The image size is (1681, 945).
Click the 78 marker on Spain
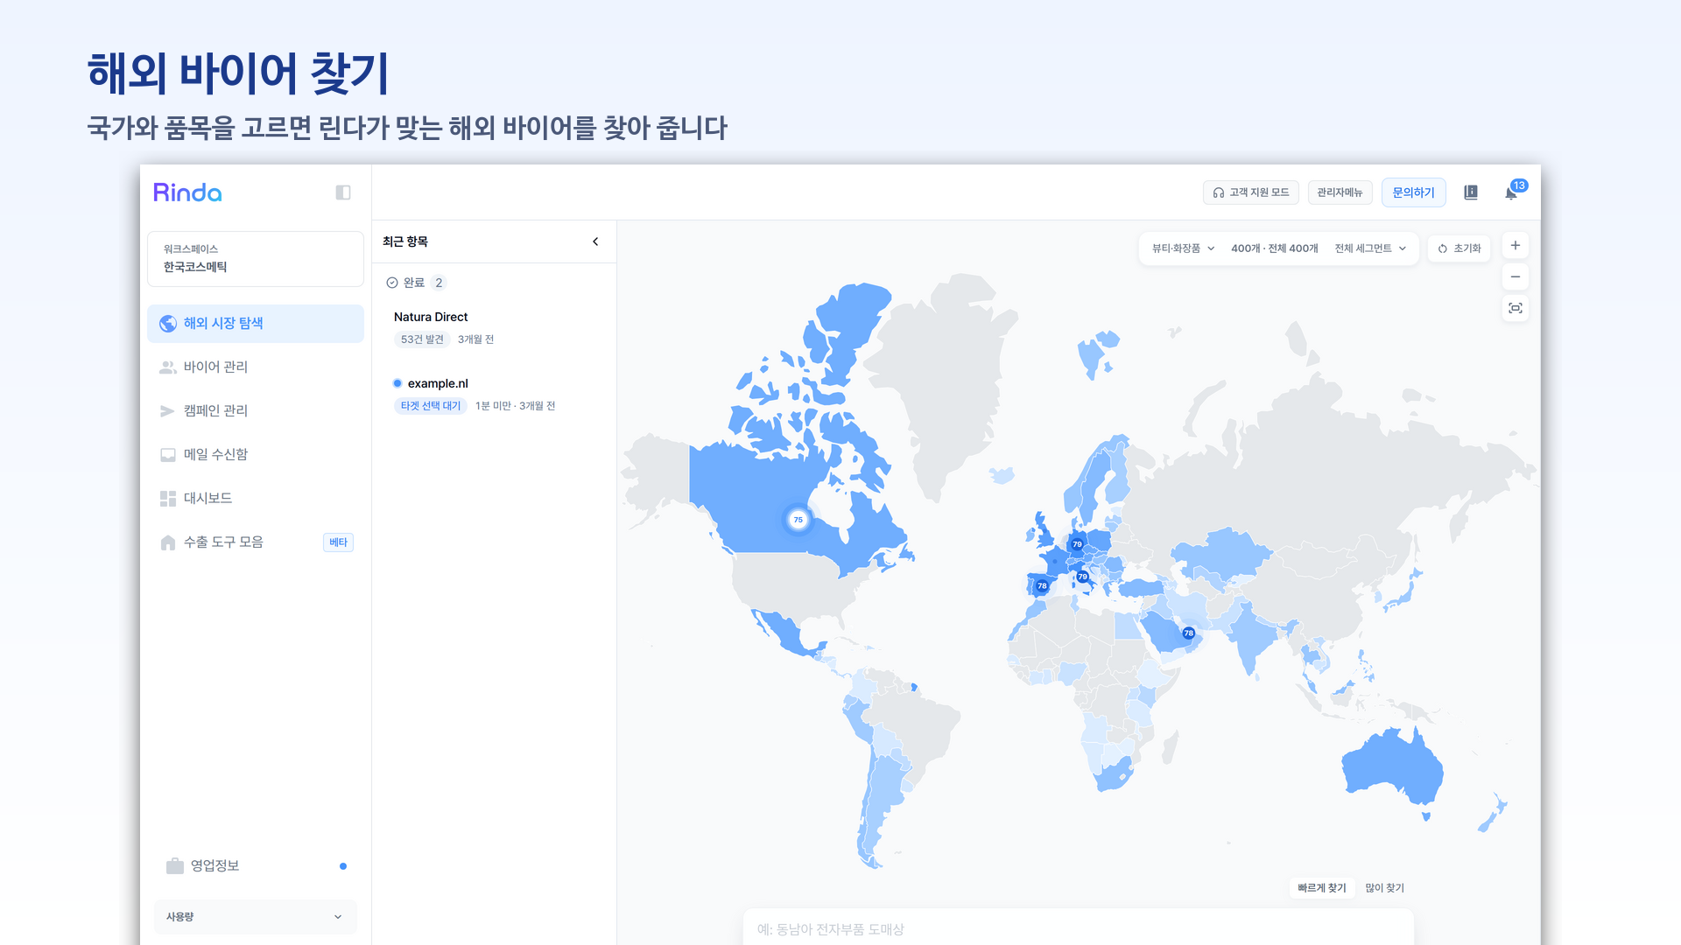[1042, 586]
